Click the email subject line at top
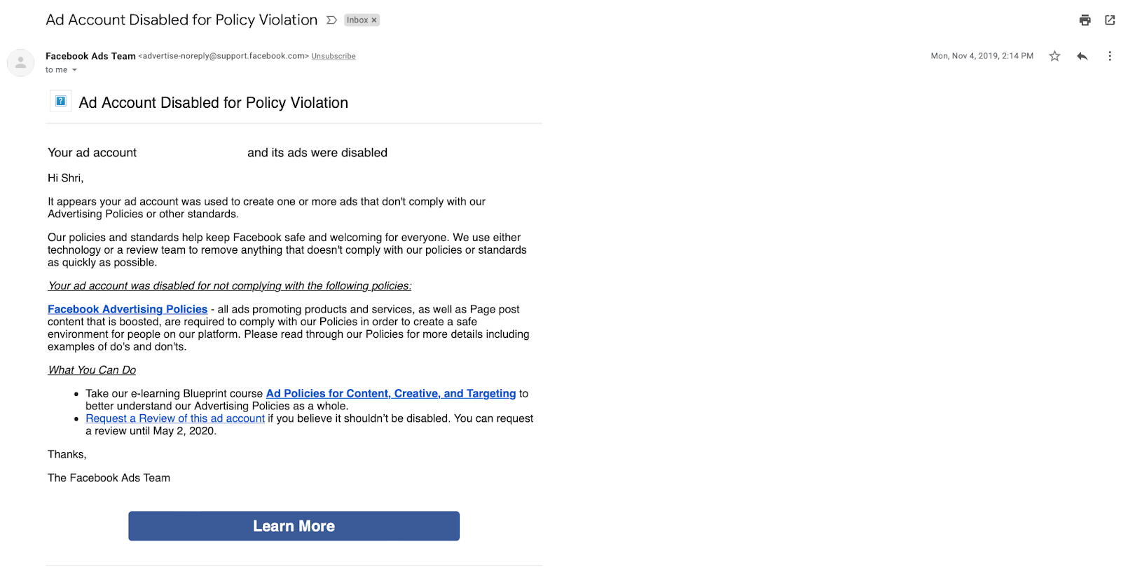 point(181,20)
